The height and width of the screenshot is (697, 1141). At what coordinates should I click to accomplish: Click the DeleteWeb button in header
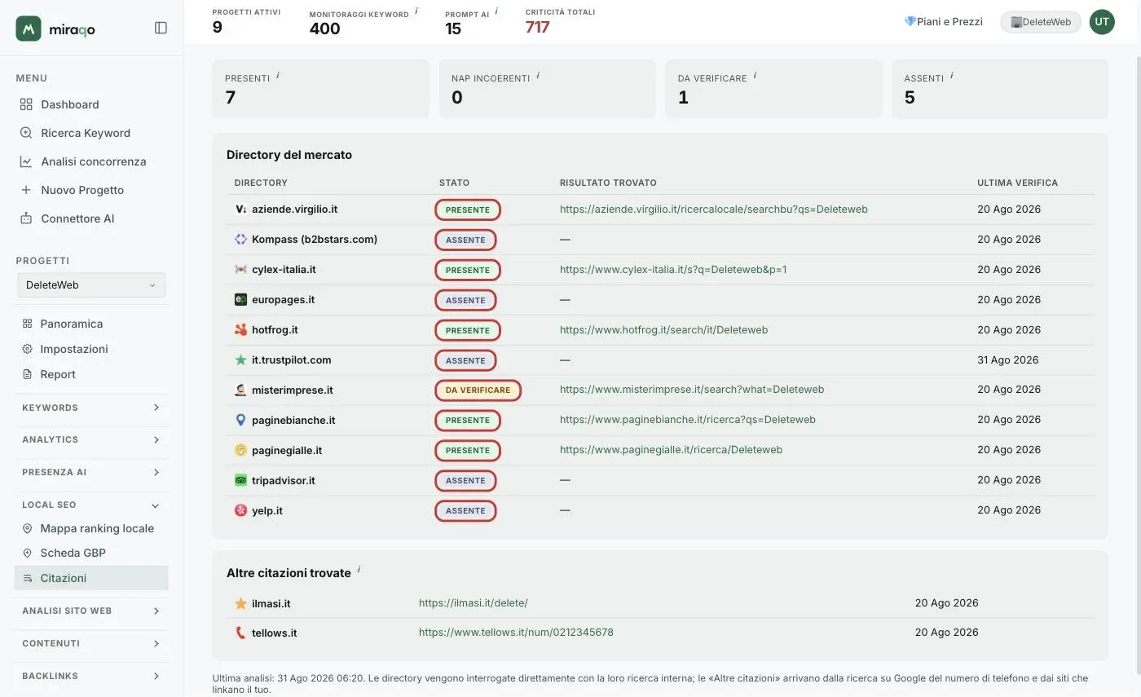(1041, 22)
